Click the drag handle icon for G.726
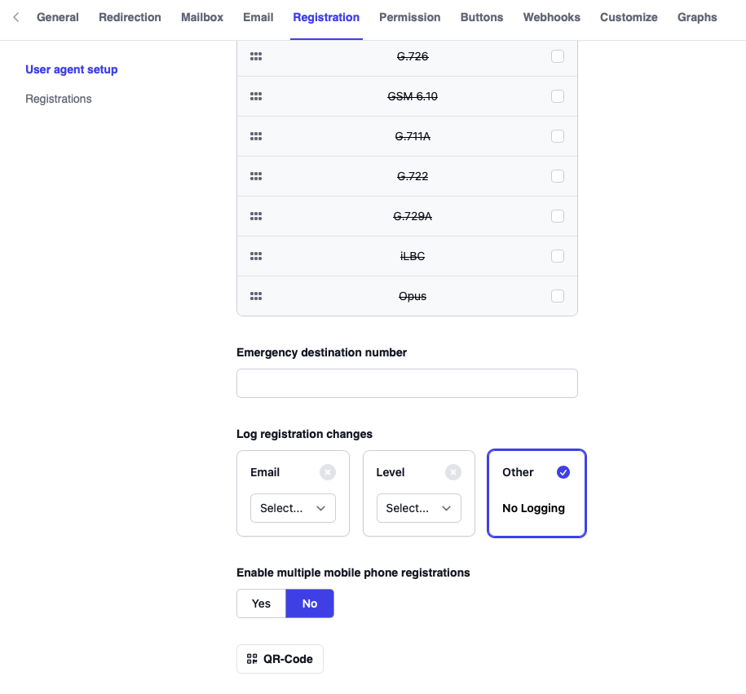 pos(256,56)
